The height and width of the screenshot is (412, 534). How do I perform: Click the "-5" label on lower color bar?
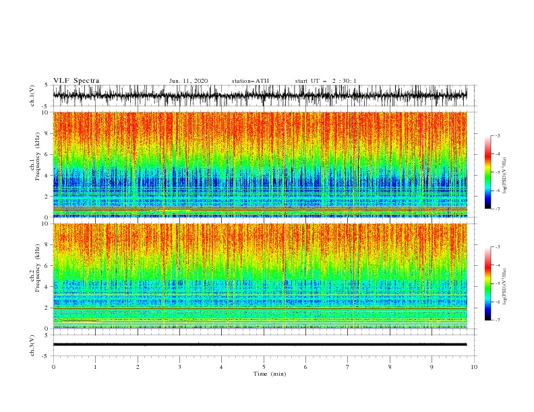[x=497, y=283]
